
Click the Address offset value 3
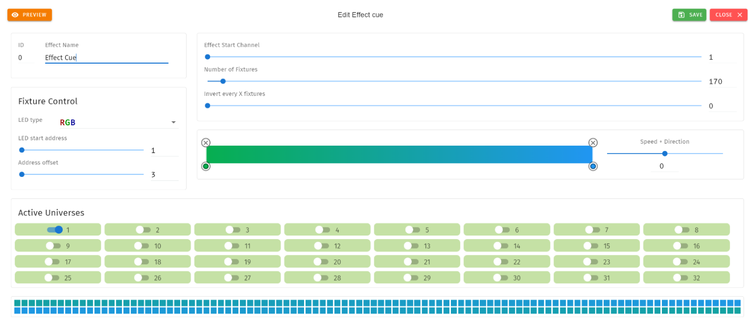point(165,174)
